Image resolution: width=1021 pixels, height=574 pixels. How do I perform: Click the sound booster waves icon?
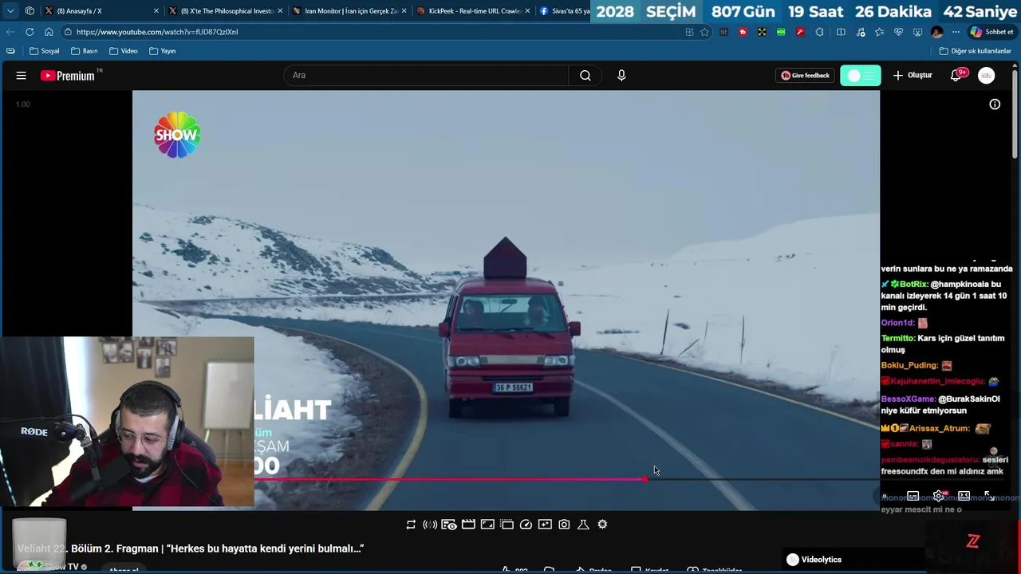point(430,525)
